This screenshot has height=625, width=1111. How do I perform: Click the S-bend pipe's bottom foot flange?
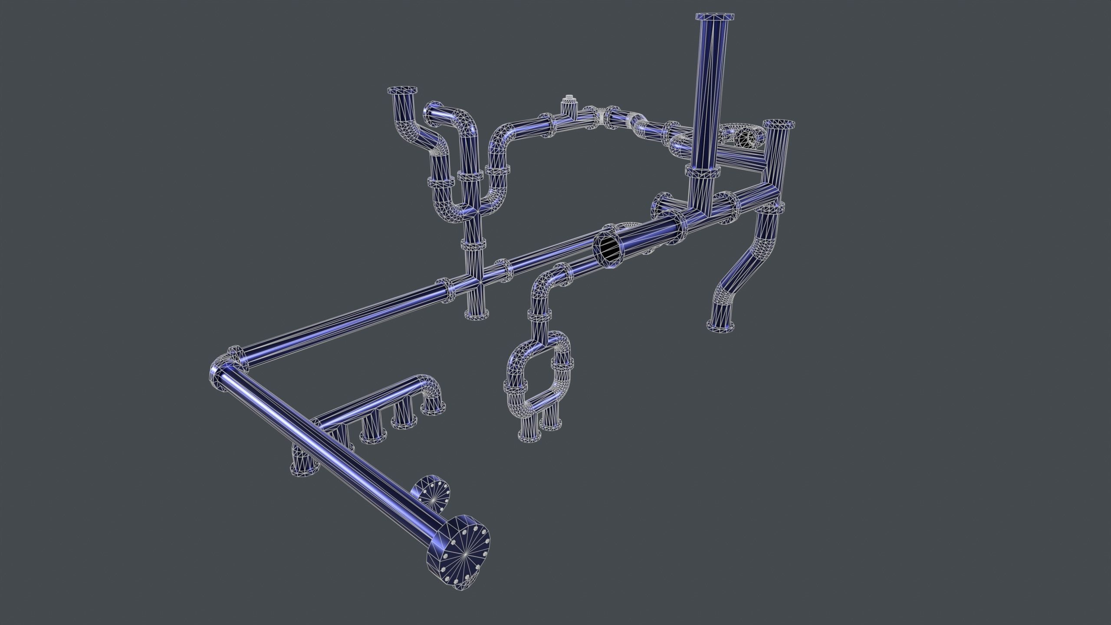click(721, 326)
